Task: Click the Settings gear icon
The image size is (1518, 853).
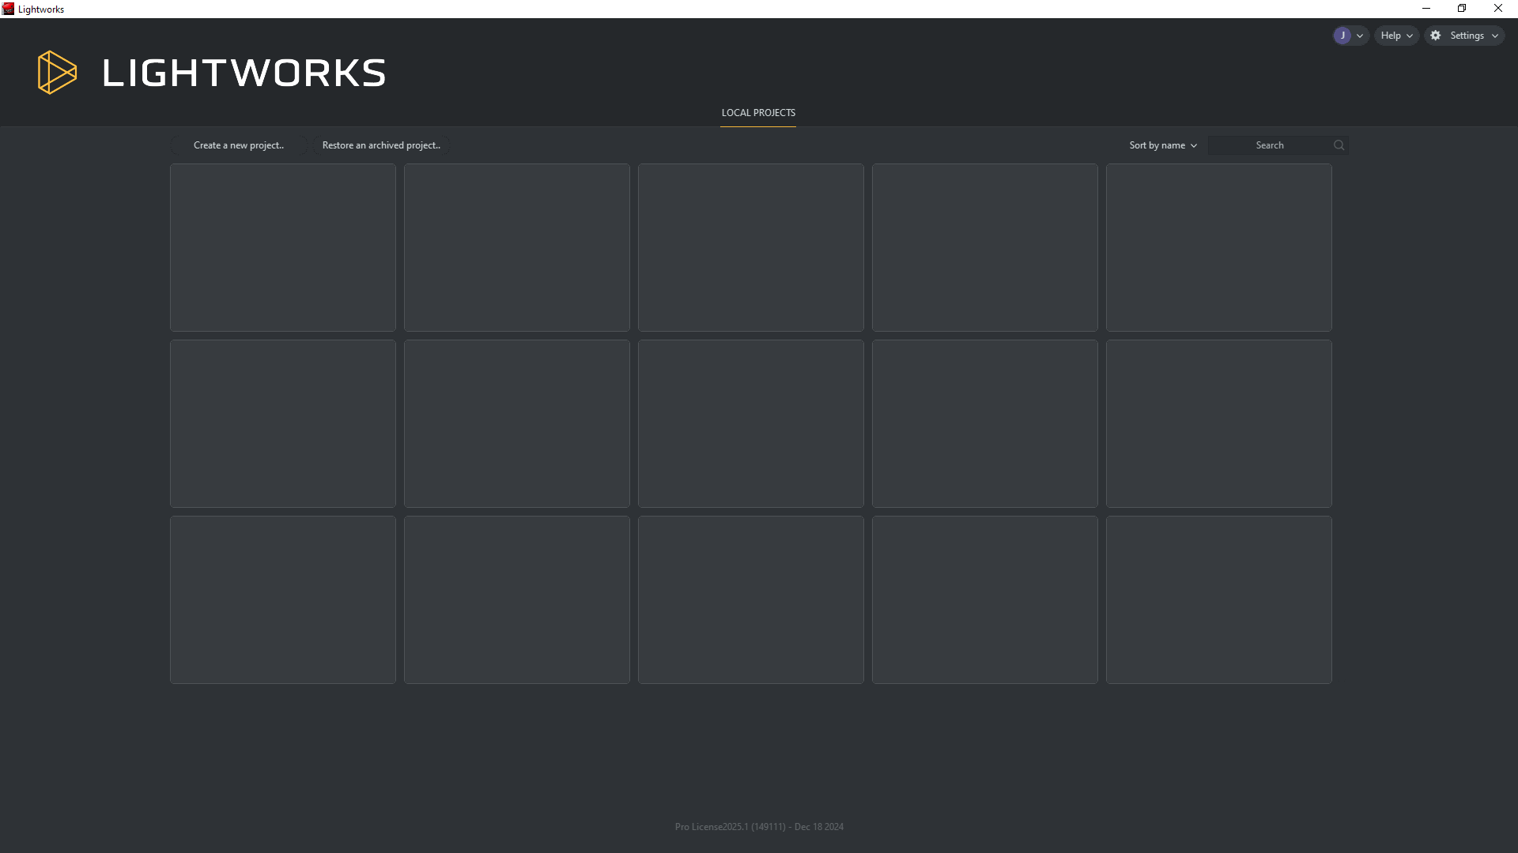Action: pyautogui.click(x=1436, y=36)
